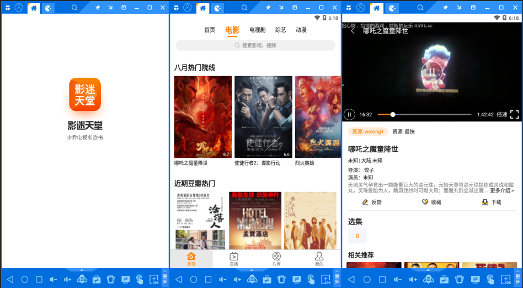Pin the right window on top
Image resolution: width=523 pixels, height=288 pixels.
point(446,7)
